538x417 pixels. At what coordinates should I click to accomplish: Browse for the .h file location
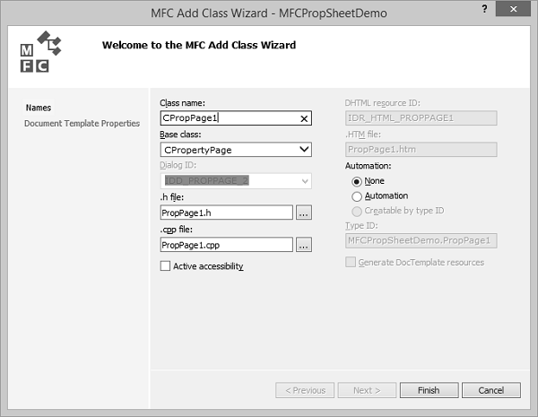point(304,213)
